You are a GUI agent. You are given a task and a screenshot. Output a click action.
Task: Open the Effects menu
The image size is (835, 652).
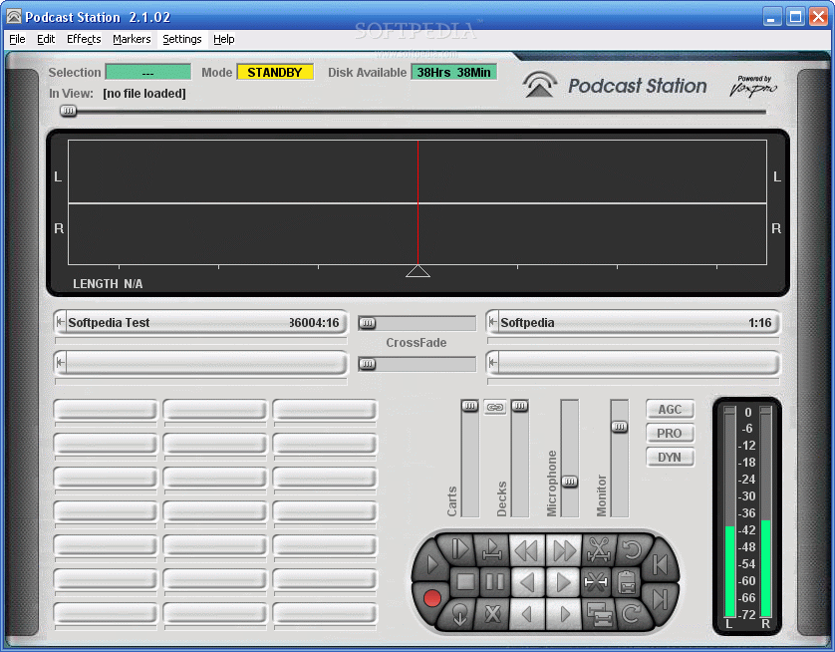coord(84,39)
